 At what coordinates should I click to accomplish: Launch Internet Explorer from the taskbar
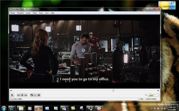[x=12, y=108]
